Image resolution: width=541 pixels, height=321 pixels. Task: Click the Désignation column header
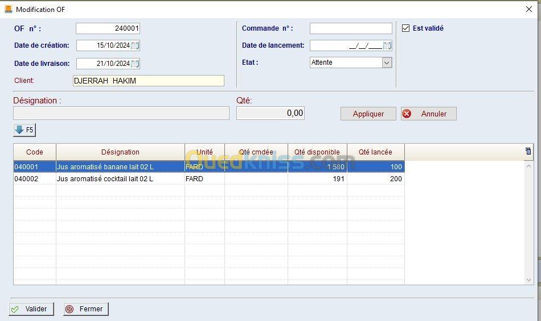click(120, 152)
